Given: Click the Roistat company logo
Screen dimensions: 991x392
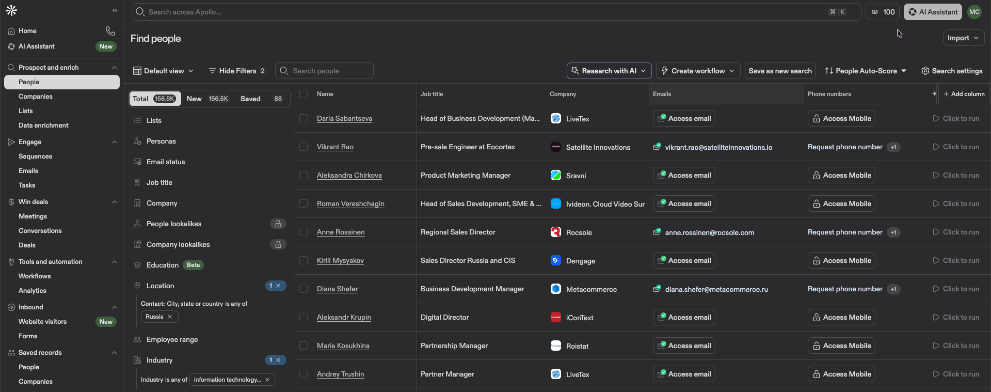Looking at the screenshot, I should coord(556,346).
